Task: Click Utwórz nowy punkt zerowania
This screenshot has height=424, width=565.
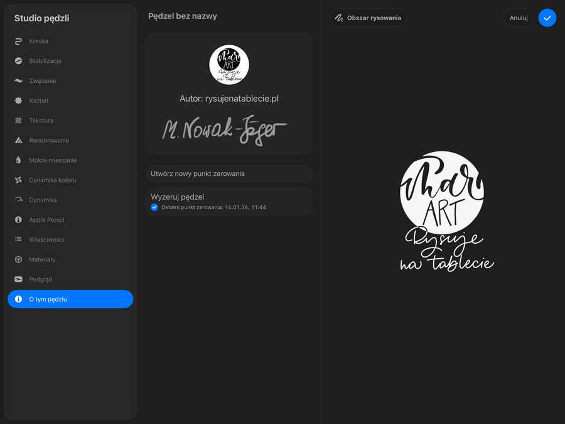Action: (x=229, y=173)
